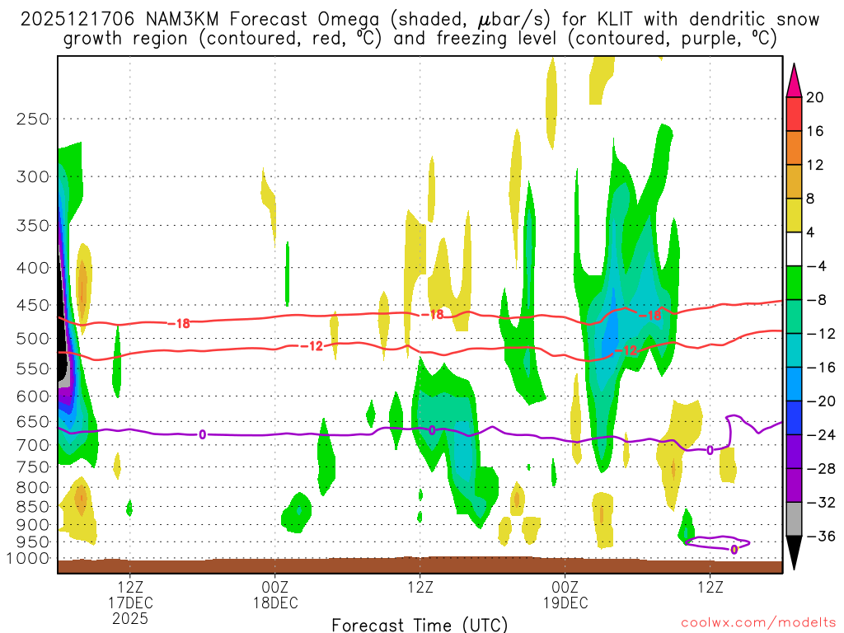
Task: Click the magenta top arrow of color bar
Action: tap(794, 80)
